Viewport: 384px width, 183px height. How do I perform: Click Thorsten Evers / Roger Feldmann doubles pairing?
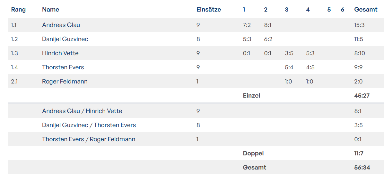click(89, 139)
